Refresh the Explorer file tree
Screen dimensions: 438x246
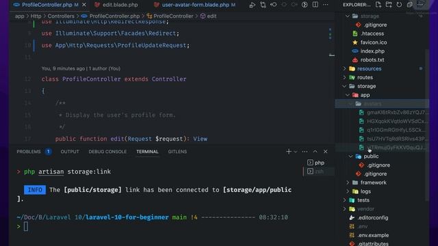(399, 5)
